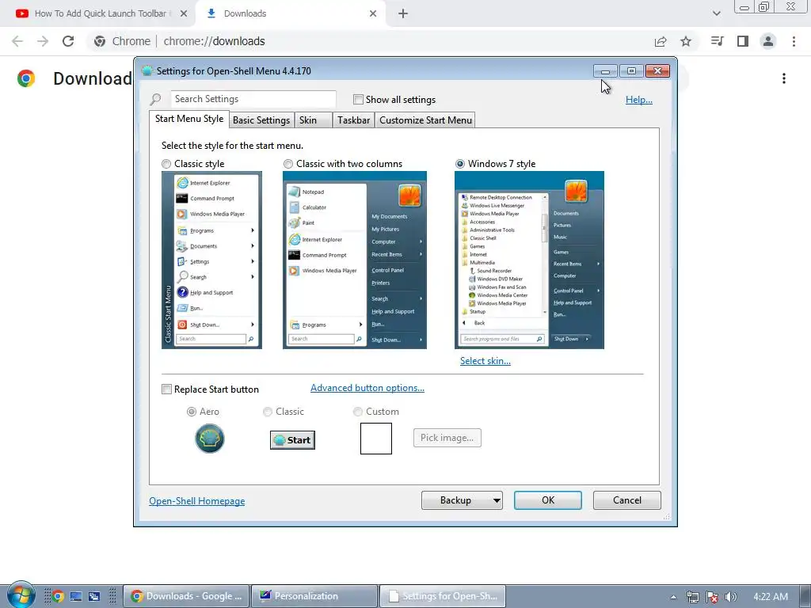Open the Taskbar tab
Image resolution: width=811 pixels, height=608 pixels.
point(354,120)
